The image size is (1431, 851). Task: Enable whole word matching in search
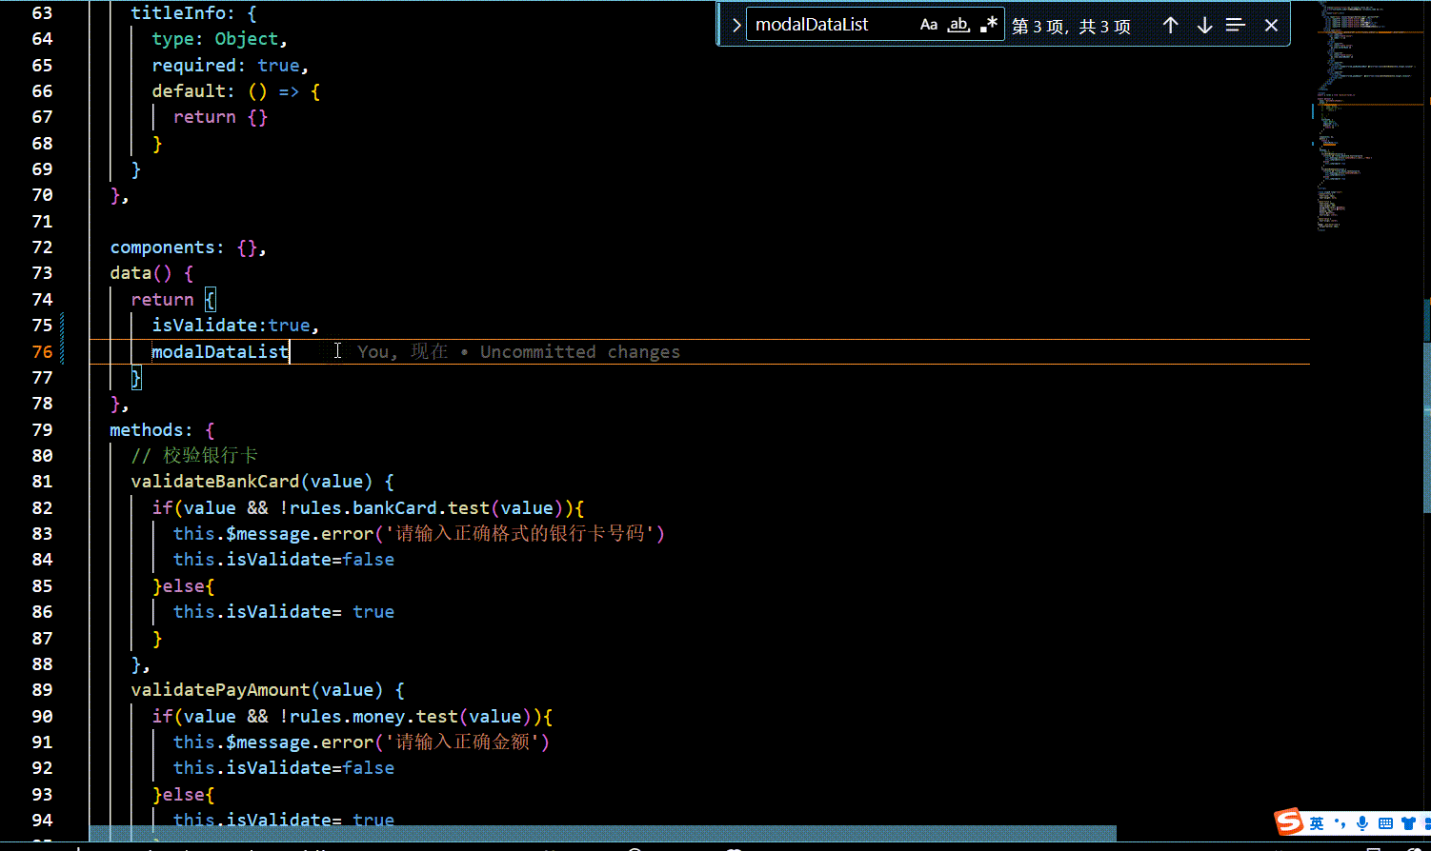(958, 24)
